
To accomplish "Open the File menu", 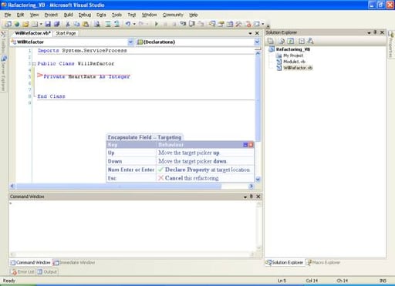I will point(8,15).
